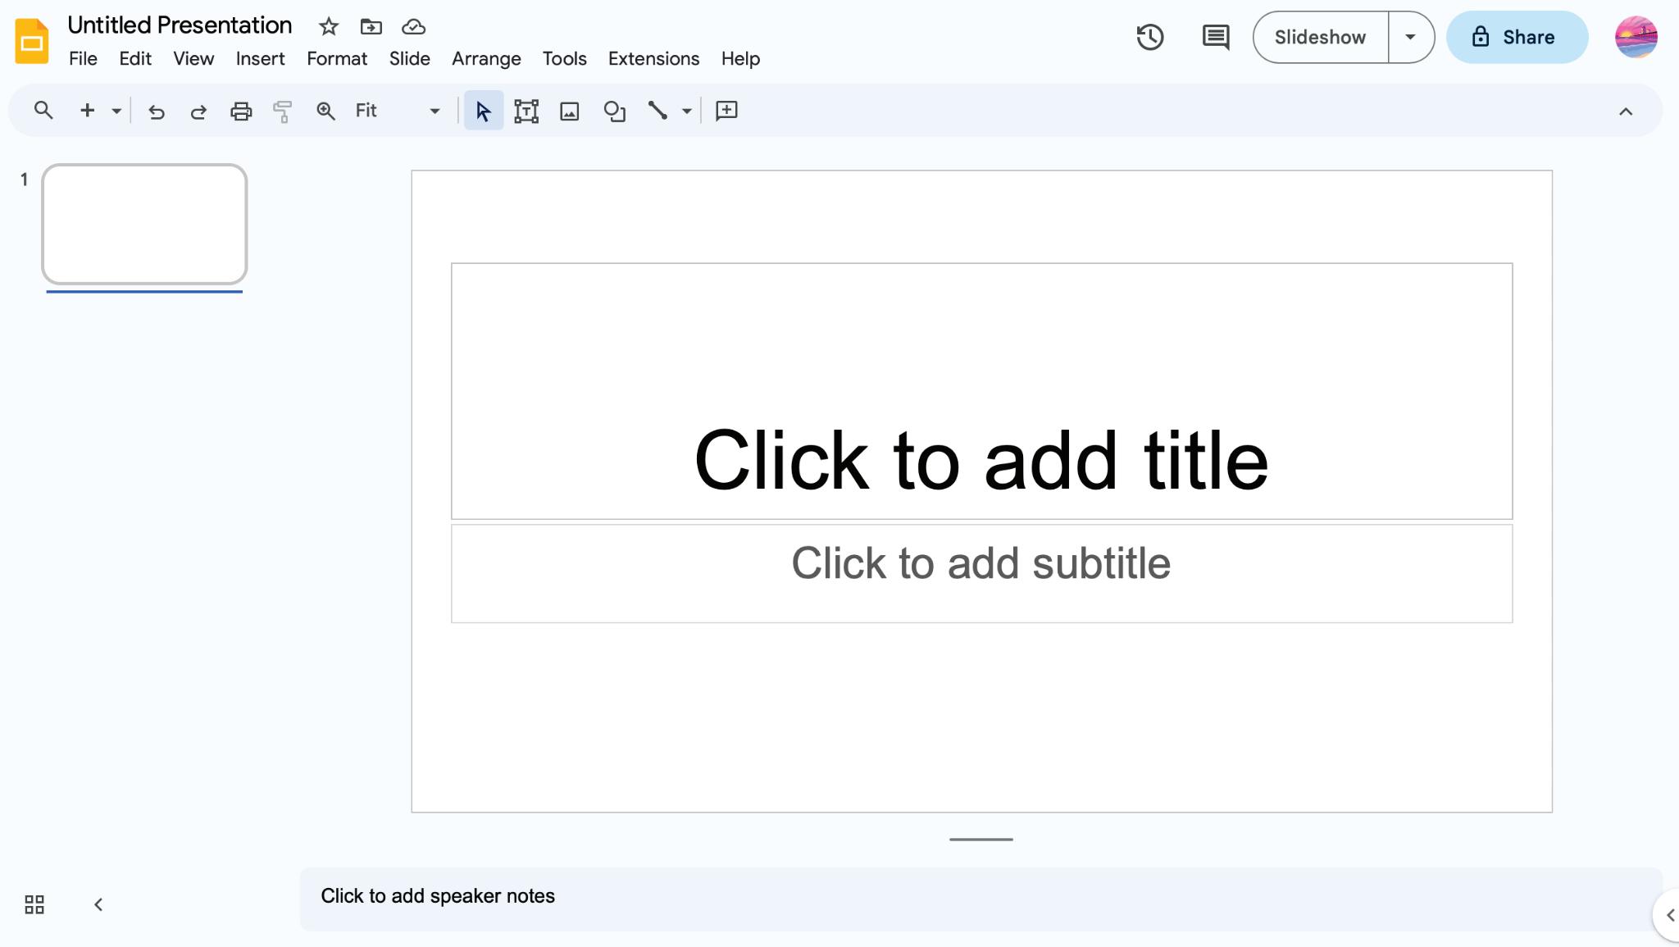Click the Share button

click(x=1516, y=37)
